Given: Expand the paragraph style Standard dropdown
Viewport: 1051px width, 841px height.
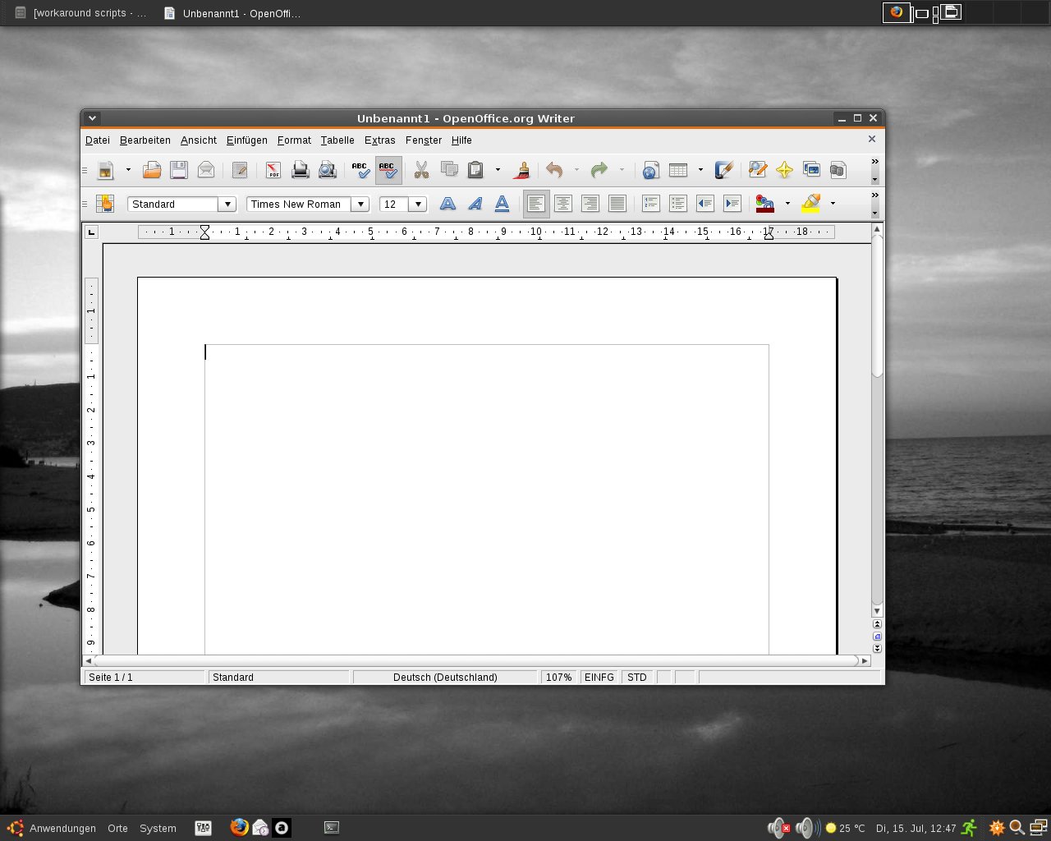Looking at the screenshot, I should pos(227,205).
